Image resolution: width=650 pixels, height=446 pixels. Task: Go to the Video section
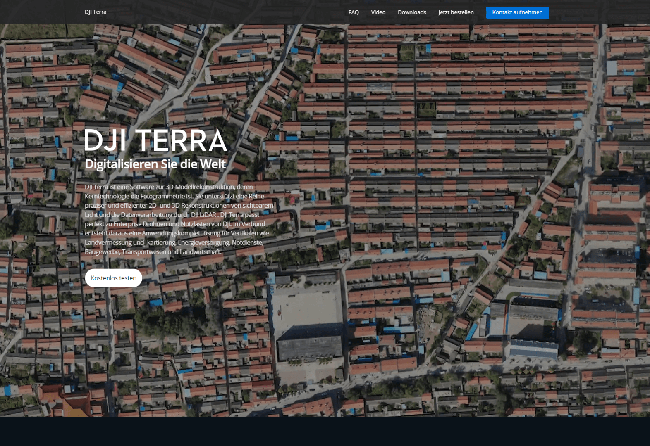[x=378, y=12]
